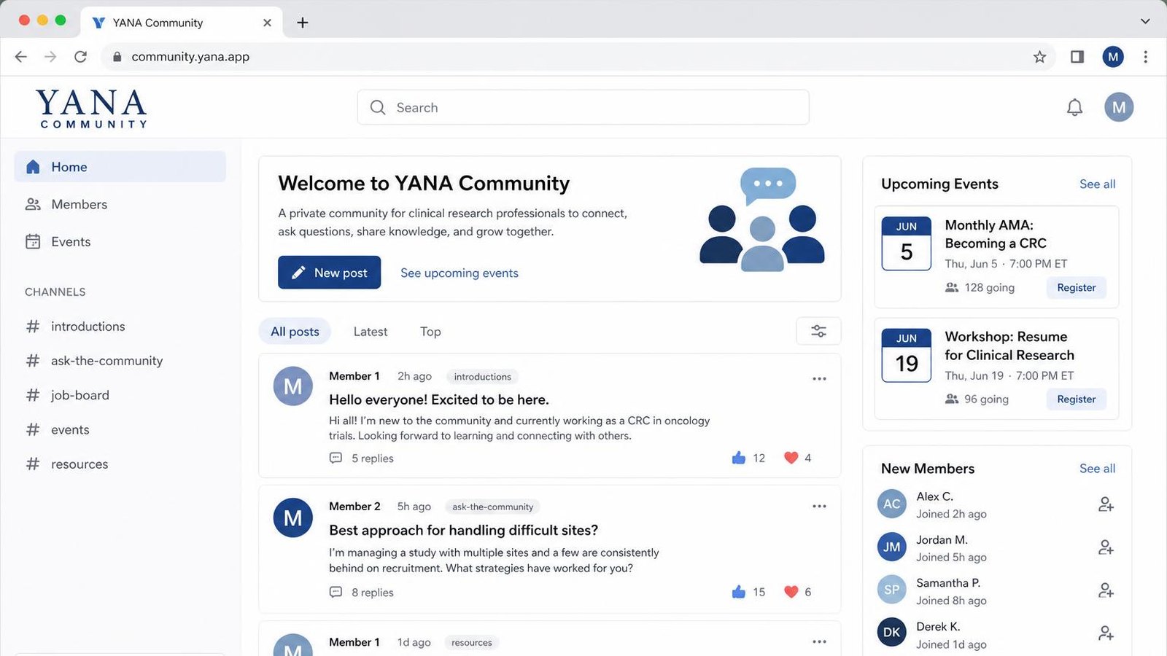Screen dimensions: 1167x656
Task: Click the Search input field
Action: click(583, 108)
